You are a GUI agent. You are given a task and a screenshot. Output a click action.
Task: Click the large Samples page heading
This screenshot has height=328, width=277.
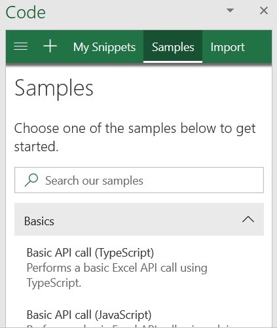(x=54, y=88)
